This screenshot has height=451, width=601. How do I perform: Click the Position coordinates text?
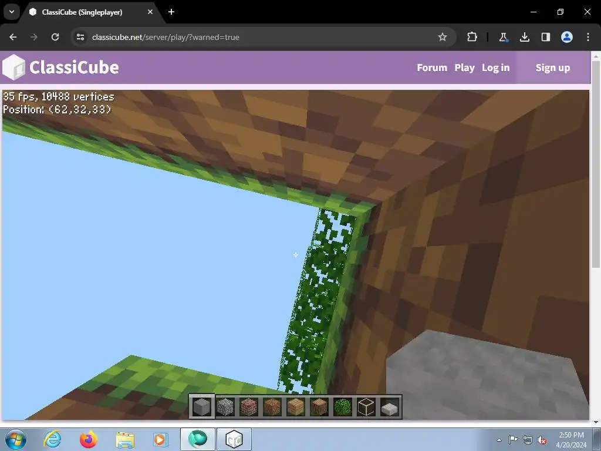click(x=57, y=109)
